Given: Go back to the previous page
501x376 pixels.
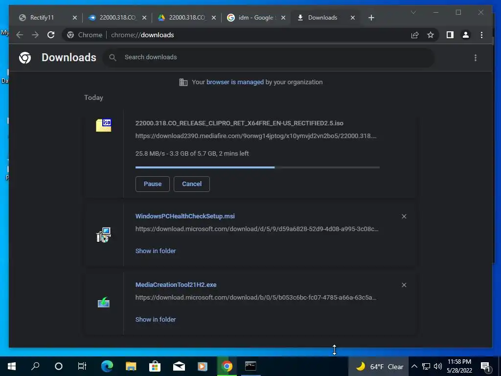Looking at the screenshot, I should pos(20,35).
